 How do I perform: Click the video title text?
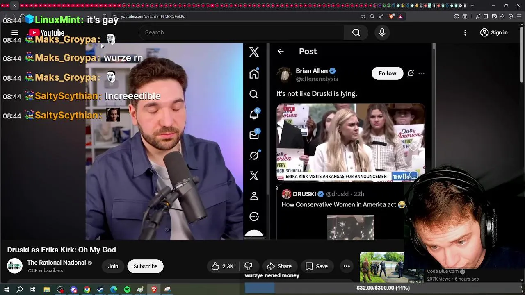click(62, 250)
